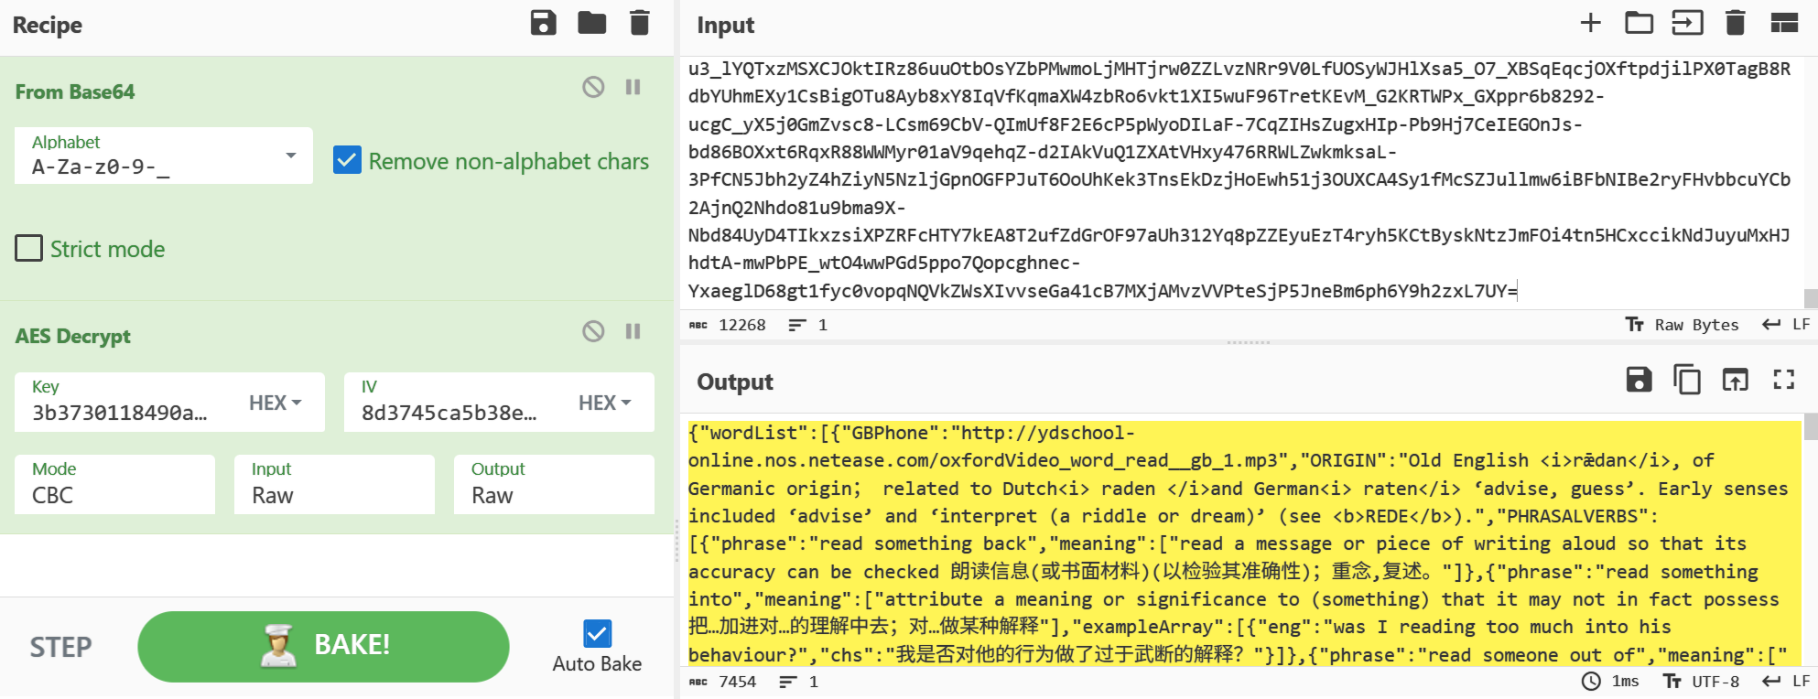Open the AES Mode CBC selector
Image resolution: width=1818 pixels, height=699 pixels.
click(114, 485)
